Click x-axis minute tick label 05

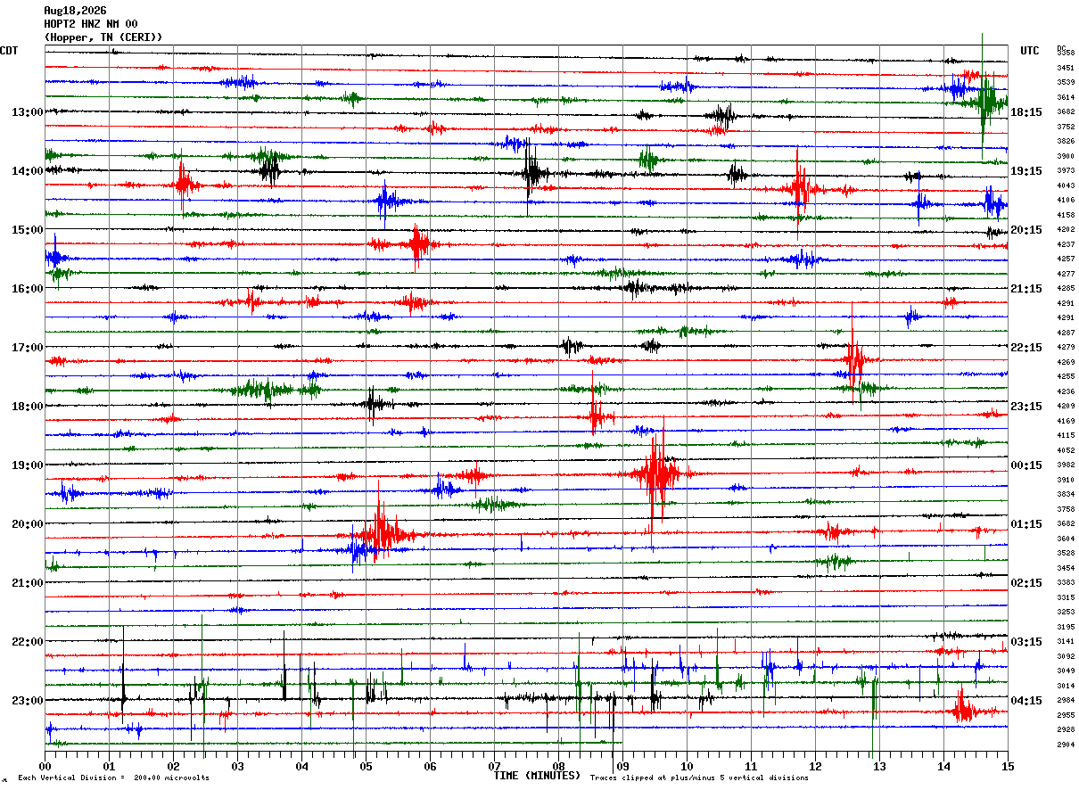tap(366, 766)
